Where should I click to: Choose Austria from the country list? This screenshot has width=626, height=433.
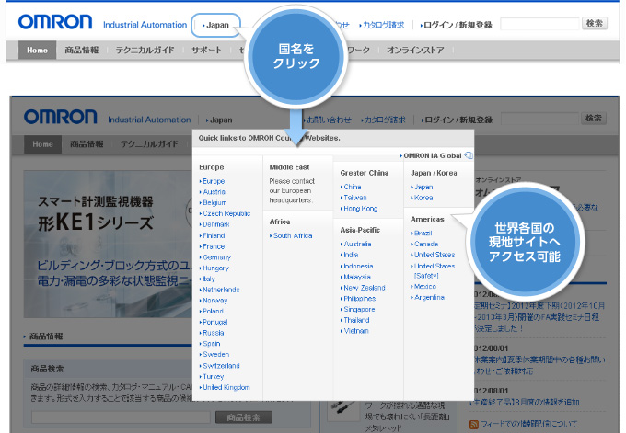[213, 192]
